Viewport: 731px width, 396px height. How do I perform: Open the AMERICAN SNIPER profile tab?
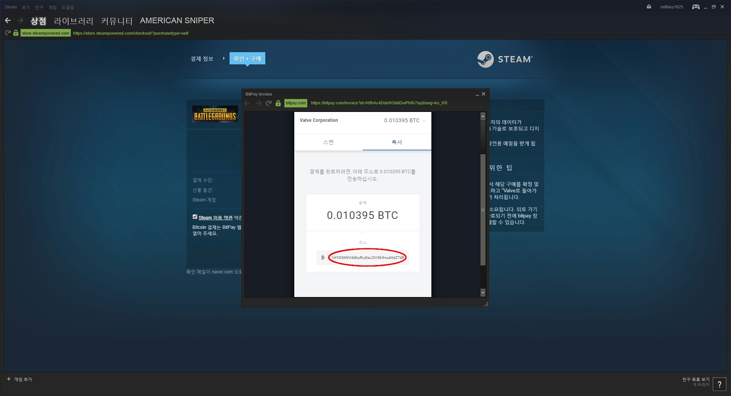click(x=177, y=21)
